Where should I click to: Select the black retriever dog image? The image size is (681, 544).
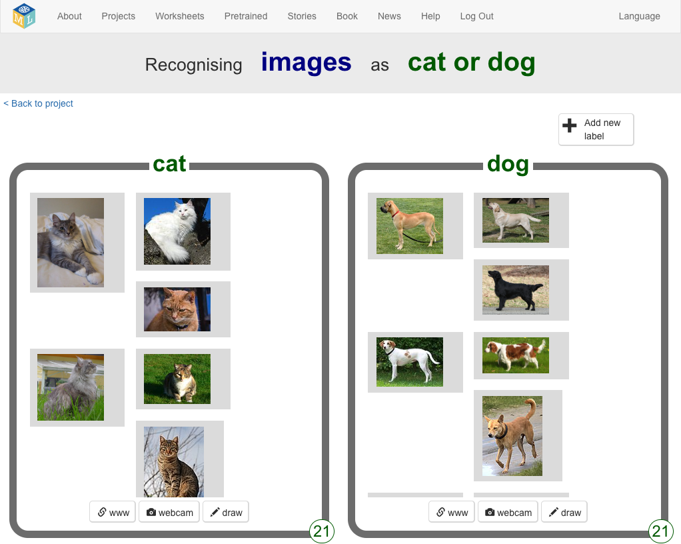[x=516, y=289]
